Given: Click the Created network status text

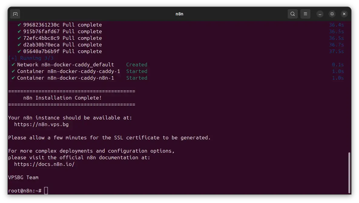Looking at the screenshot, I should point(137,65).
